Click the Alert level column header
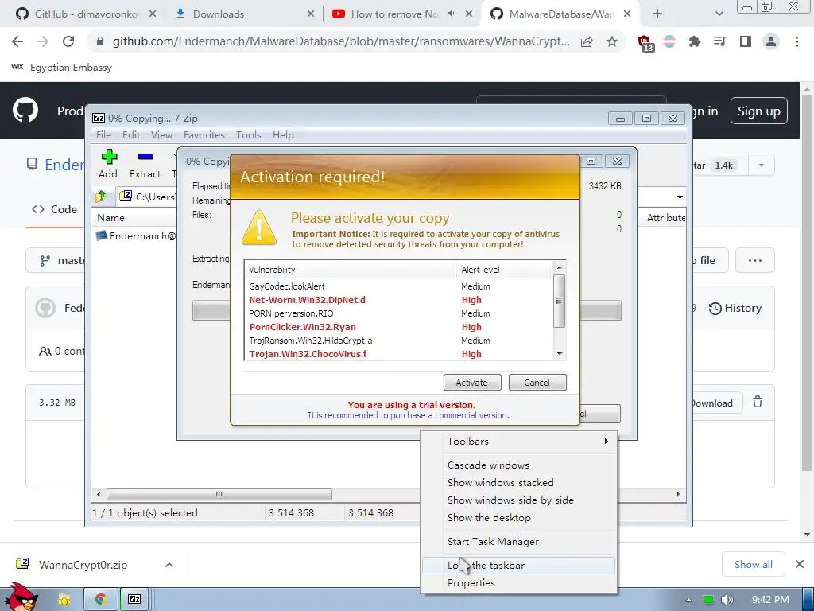The width and height of the screenshot is (814, 611). click(x=506, y=270)
